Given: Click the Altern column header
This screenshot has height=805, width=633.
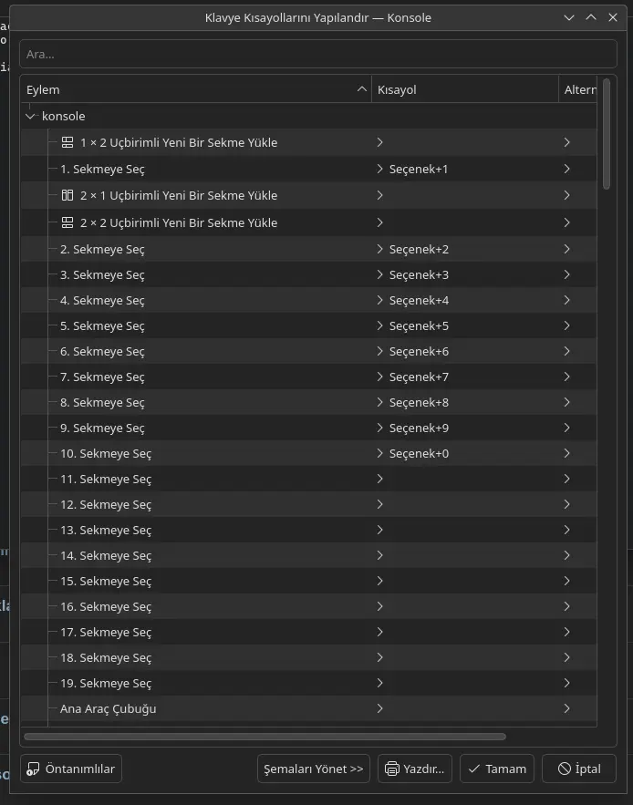Looking at the screenshot, I should pos(578,89).
